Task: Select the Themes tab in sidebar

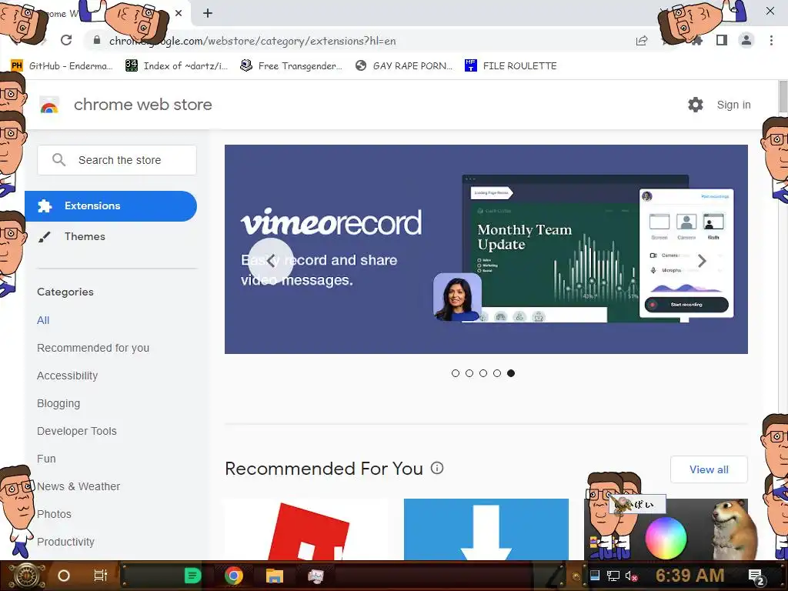Action: 85,237
